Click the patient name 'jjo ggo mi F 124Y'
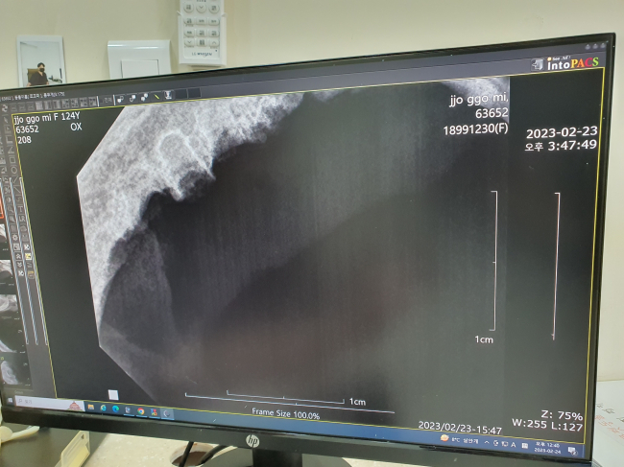 [x=47, y=117]
